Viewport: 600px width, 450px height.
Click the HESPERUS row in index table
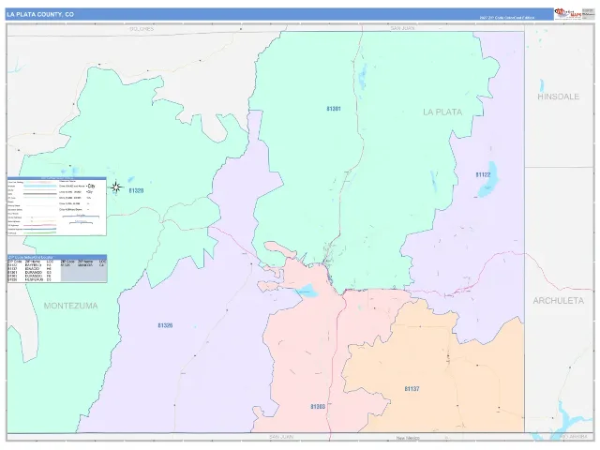(29, 279)
